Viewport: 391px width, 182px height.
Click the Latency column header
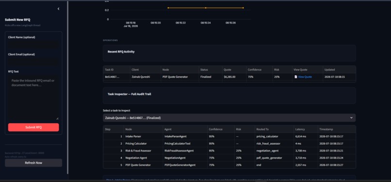[x=306, y=130]
